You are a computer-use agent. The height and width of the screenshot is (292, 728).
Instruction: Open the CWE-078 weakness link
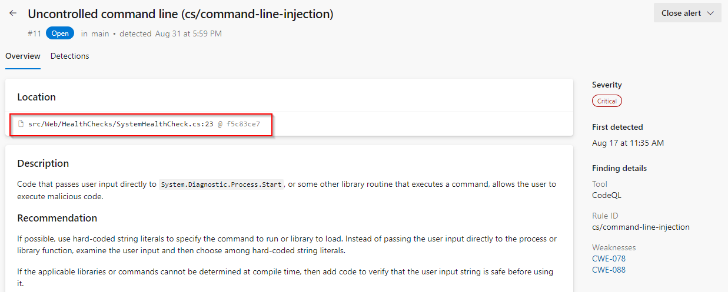609,259
